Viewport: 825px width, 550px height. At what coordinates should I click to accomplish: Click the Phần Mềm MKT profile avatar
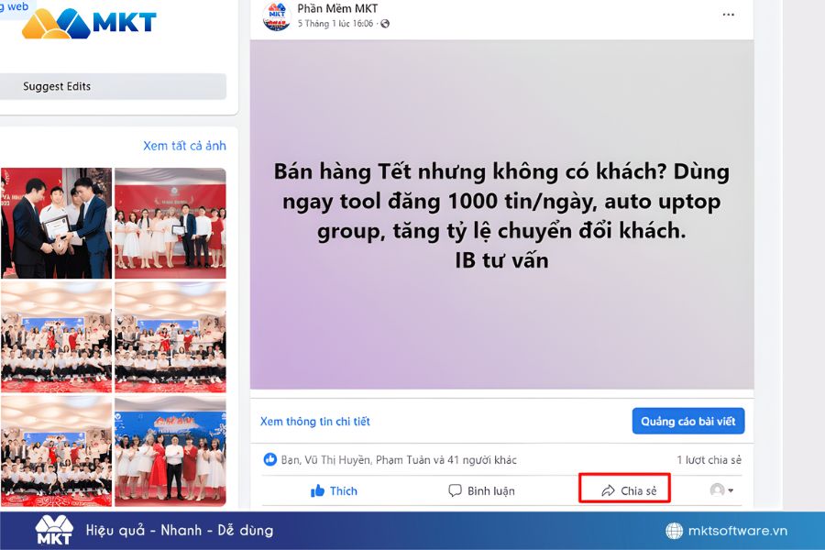pos(276,16)
